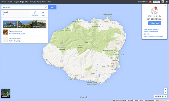Click the globe with pin welcome icon
Image resolution: width=169 pixels, height=101 pixels.
pos(155,10)
